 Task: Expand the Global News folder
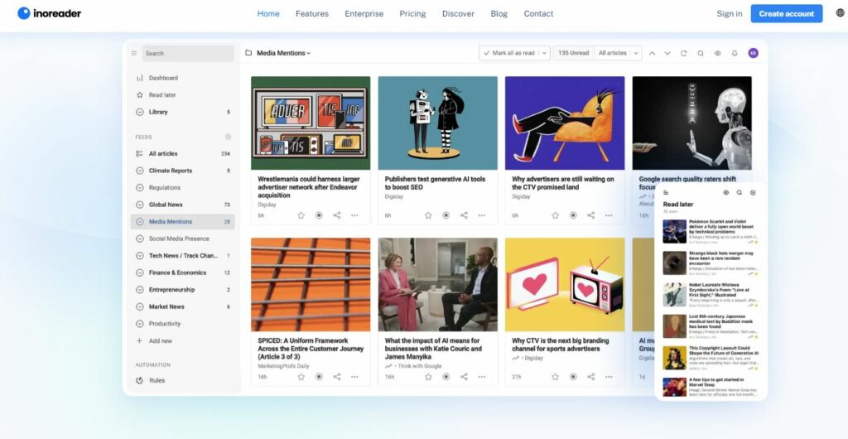(139, 205)
